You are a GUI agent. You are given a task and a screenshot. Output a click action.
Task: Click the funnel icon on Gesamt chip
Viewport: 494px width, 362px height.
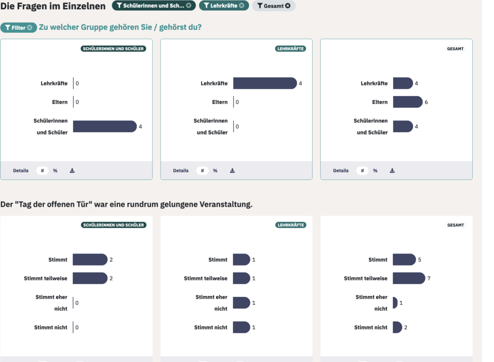pos(260,6)
